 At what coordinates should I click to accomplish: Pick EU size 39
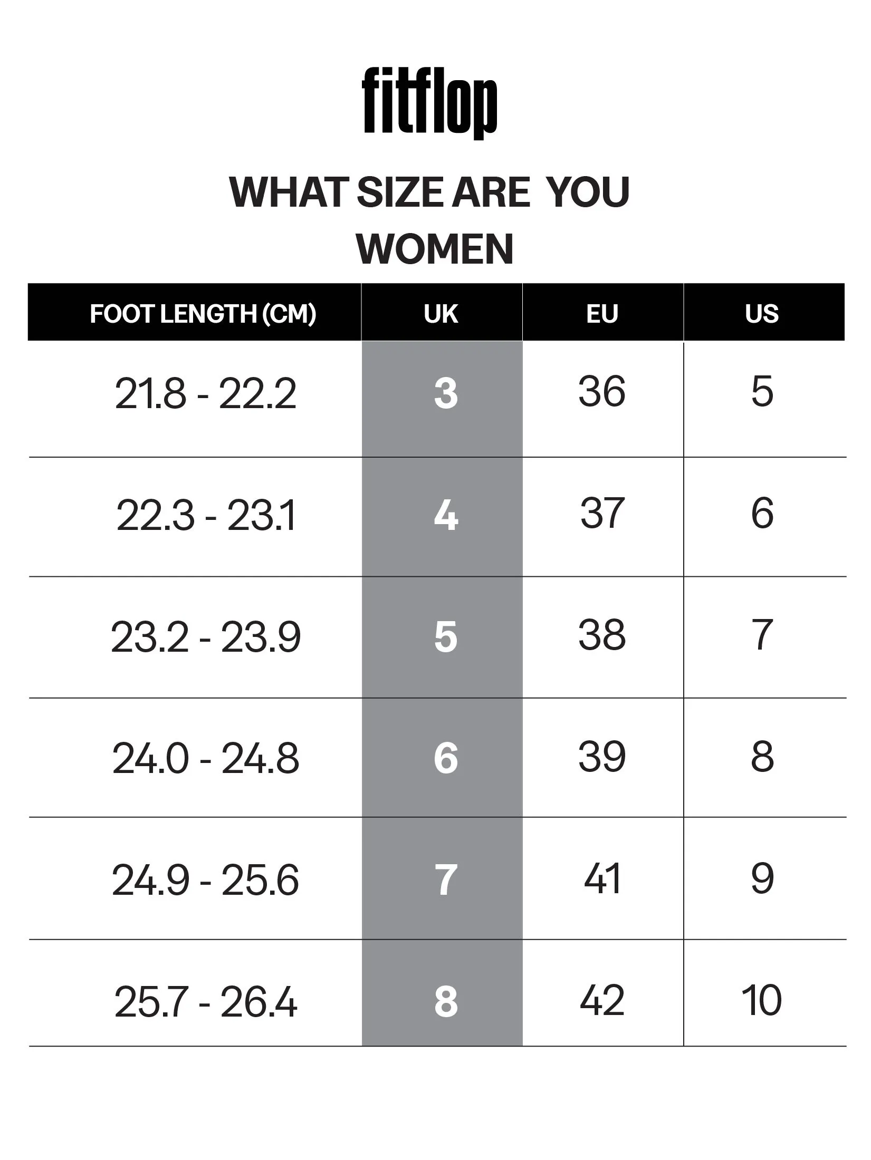pos(602,757)
